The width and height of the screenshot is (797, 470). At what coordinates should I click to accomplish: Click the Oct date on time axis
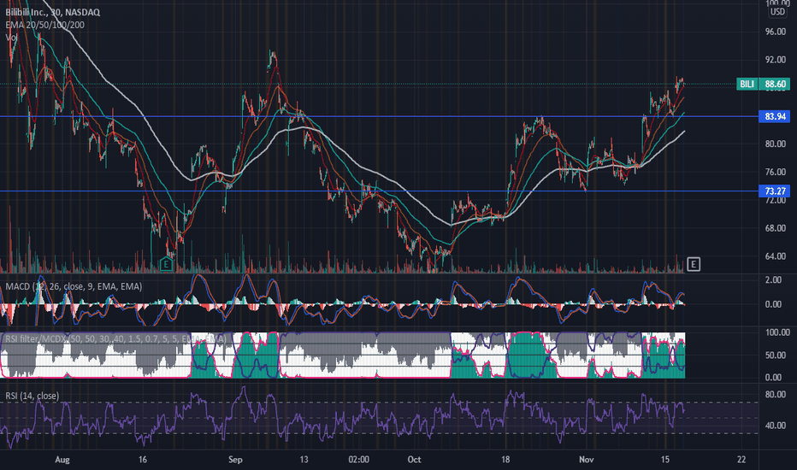click(414, 460)
